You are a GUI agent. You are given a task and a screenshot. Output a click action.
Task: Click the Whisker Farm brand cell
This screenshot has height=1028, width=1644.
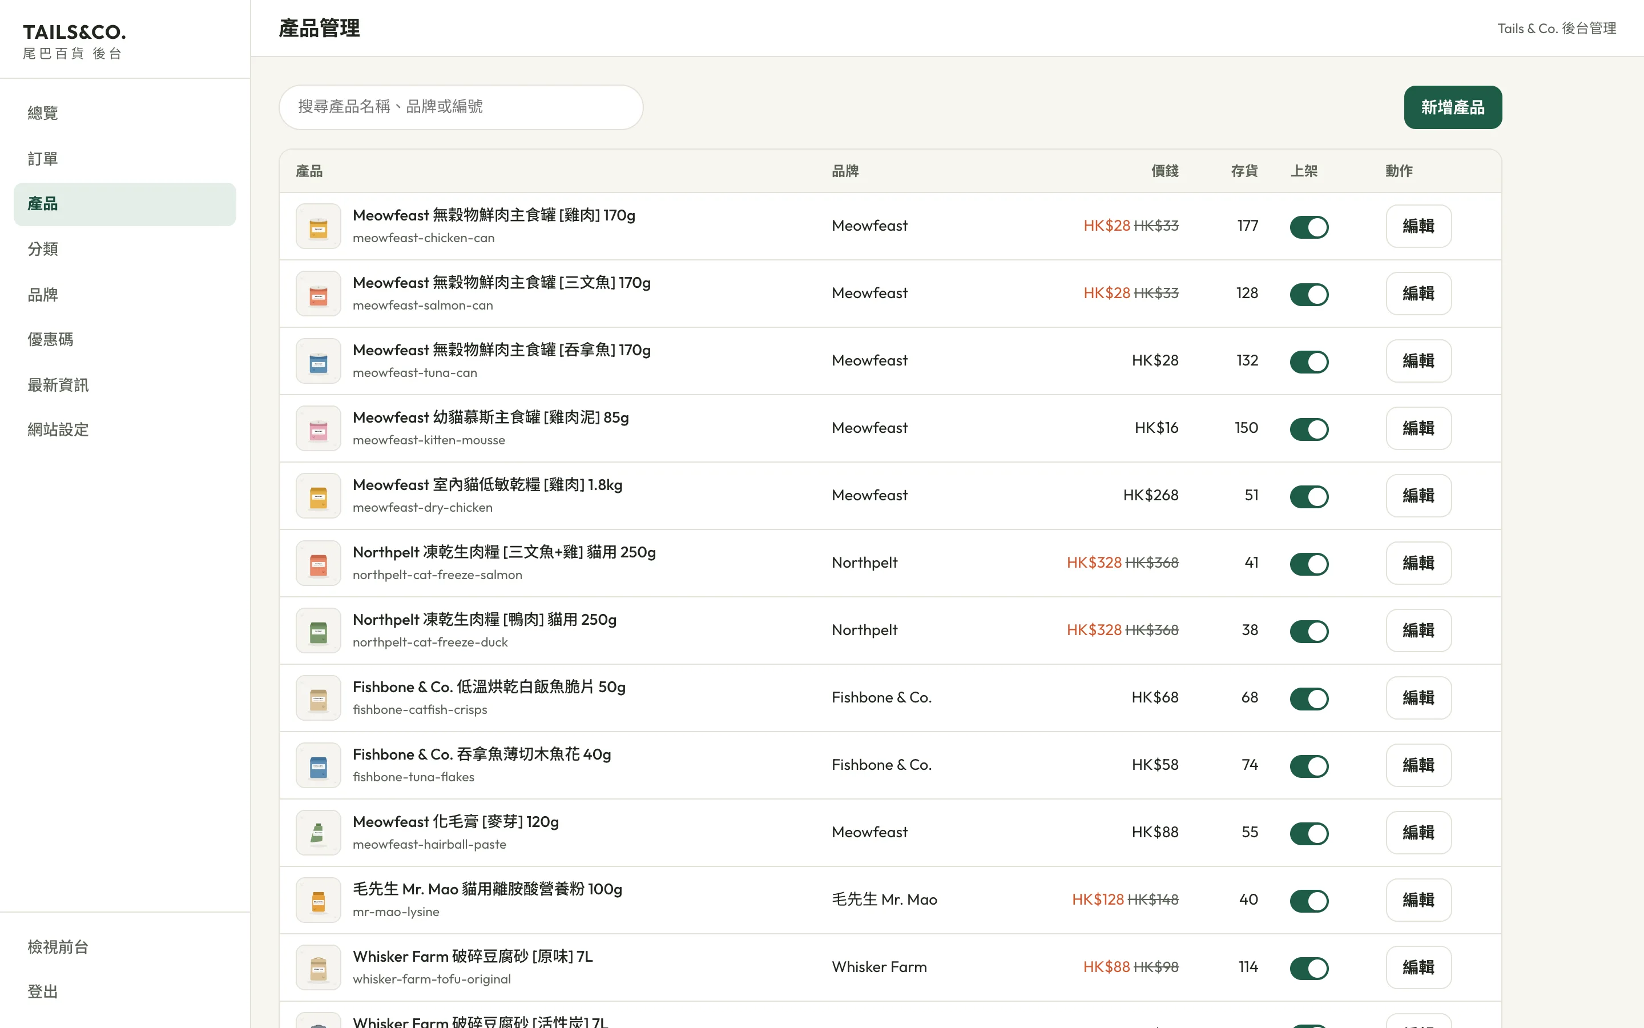[x=879, y=967]
